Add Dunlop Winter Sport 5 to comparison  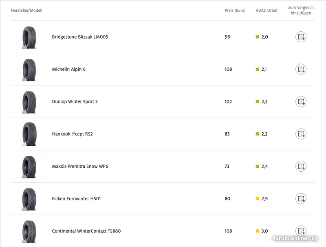301,102
